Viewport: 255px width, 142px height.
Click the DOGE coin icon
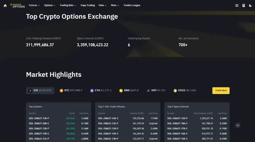[175, 91]
